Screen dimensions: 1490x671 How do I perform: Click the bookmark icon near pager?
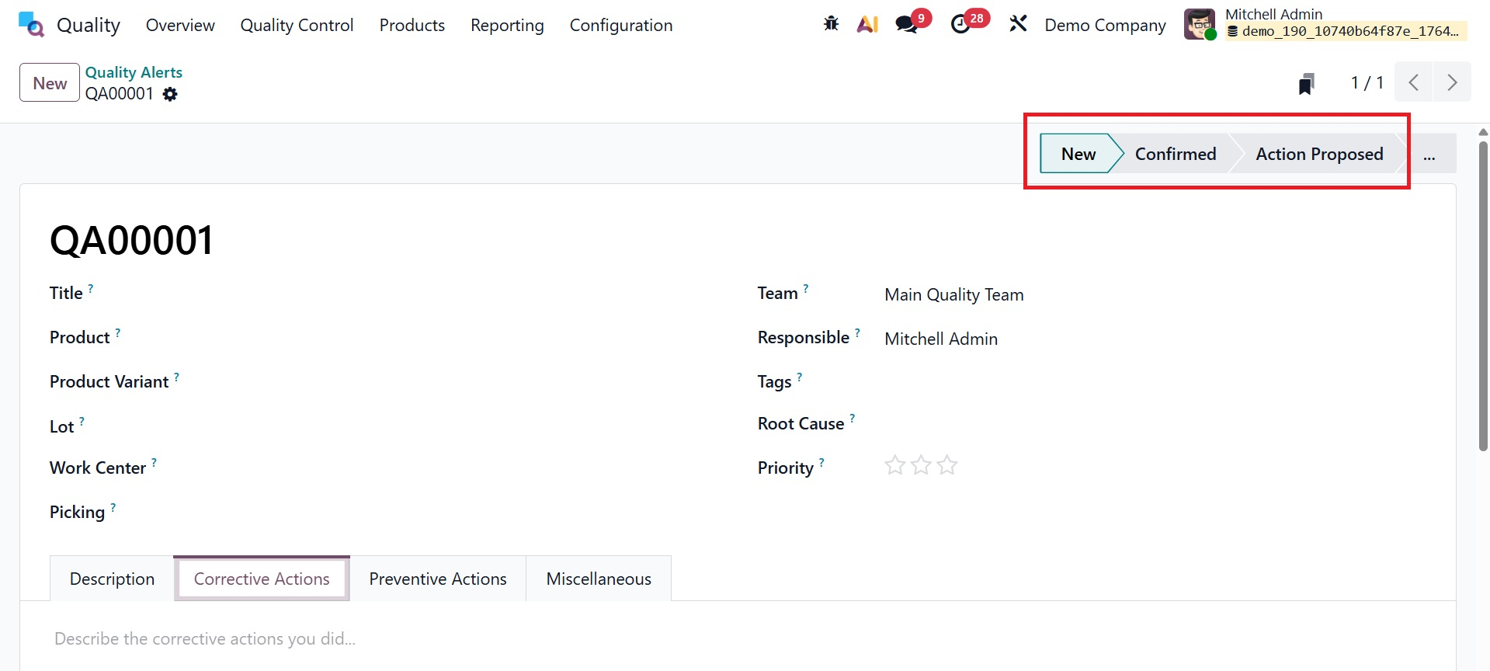click(x=1307, y=83)
